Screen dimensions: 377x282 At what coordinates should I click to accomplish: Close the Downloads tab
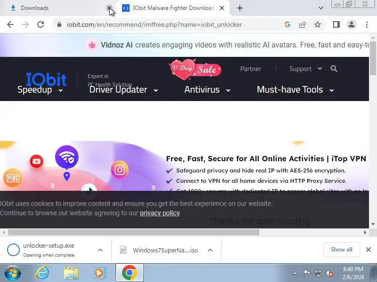(x=109, y=8)
